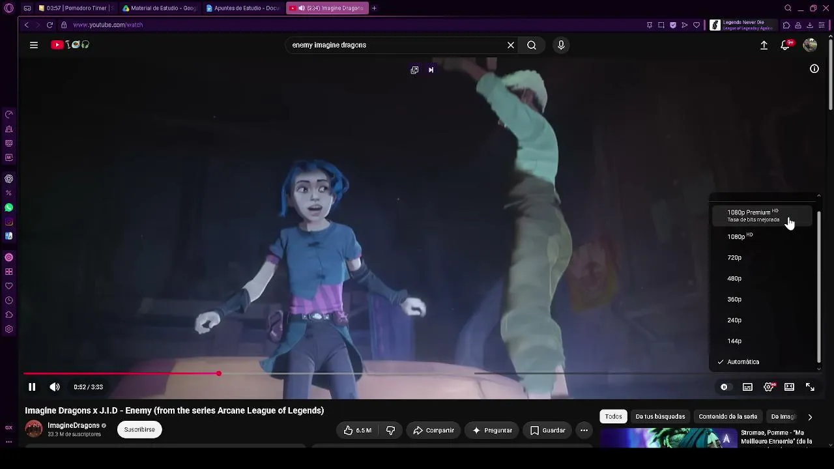Viewport: 834px width, 469px height.
Task: Pick 360p video quality
Action: point(762,299)
